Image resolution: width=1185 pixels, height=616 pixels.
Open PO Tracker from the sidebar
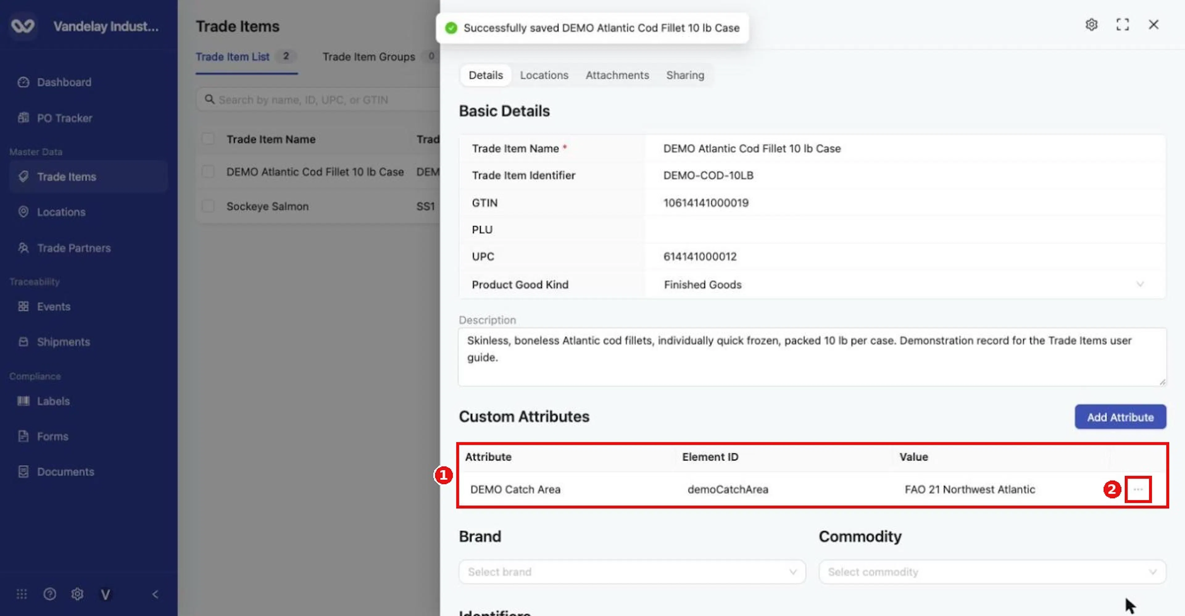[x=64, y=118]
